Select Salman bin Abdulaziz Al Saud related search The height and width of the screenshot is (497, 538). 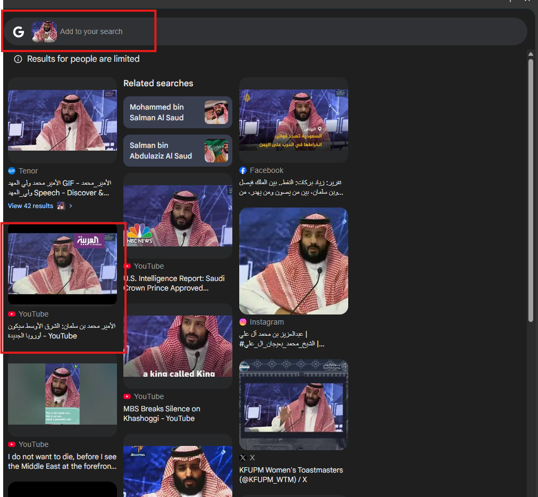point(178,151)
